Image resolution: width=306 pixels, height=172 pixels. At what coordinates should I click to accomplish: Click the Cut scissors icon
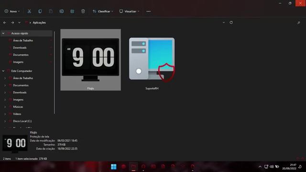pos(29,11)
